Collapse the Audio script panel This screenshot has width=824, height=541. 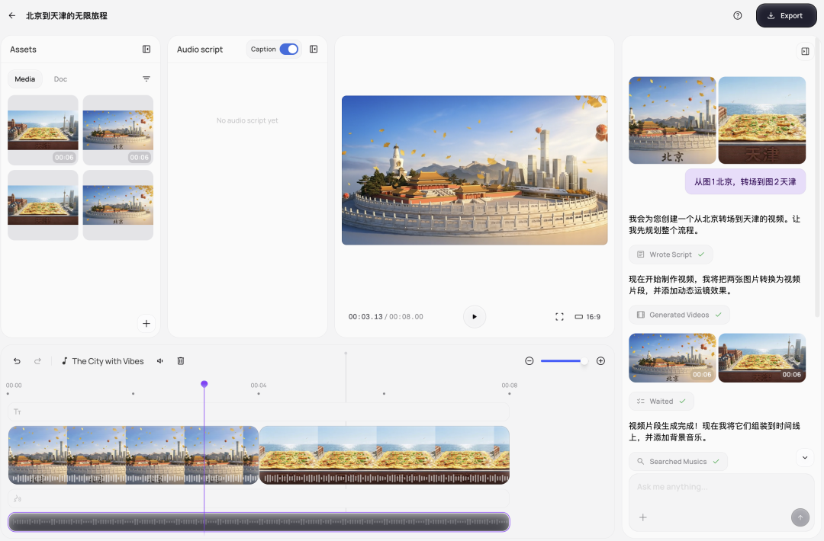pyautogui.click(x=314, y=50)
